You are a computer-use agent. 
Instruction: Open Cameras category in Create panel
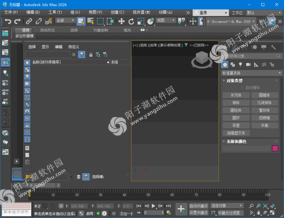tap(248, 64)
